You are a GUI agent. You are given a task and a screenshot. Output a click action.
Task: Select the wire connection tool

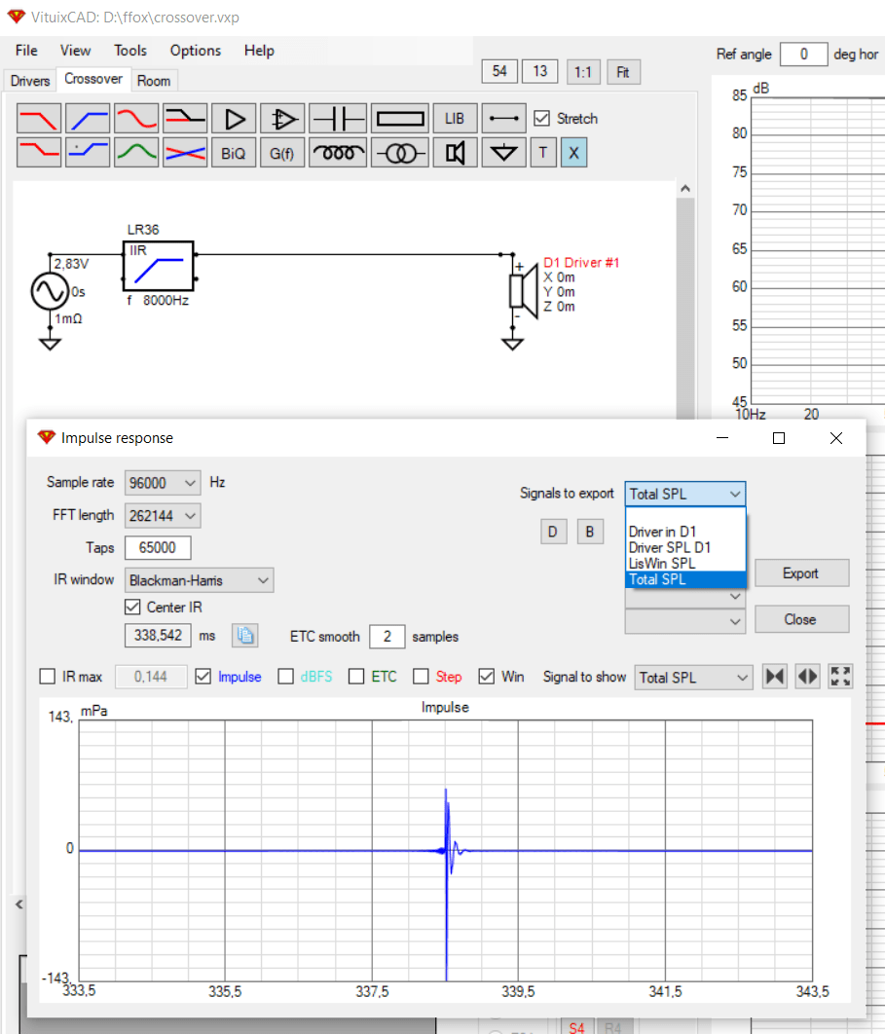pos(503,119)
